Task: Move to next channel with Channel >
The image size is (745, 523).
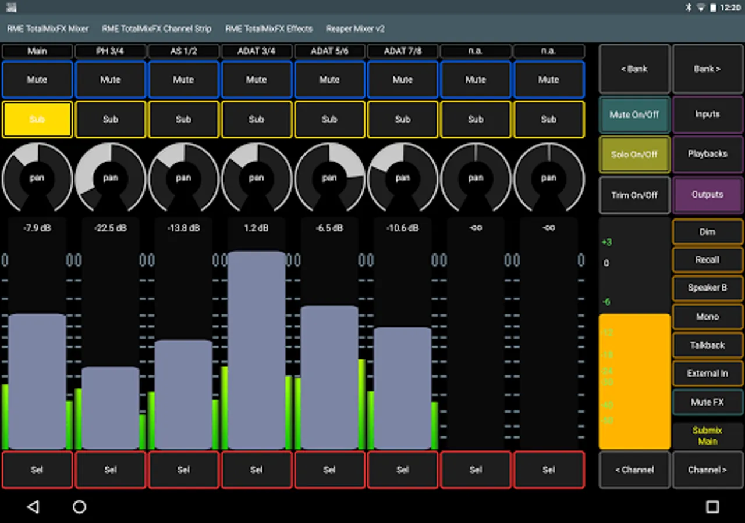Action: (x=707, y=470)
